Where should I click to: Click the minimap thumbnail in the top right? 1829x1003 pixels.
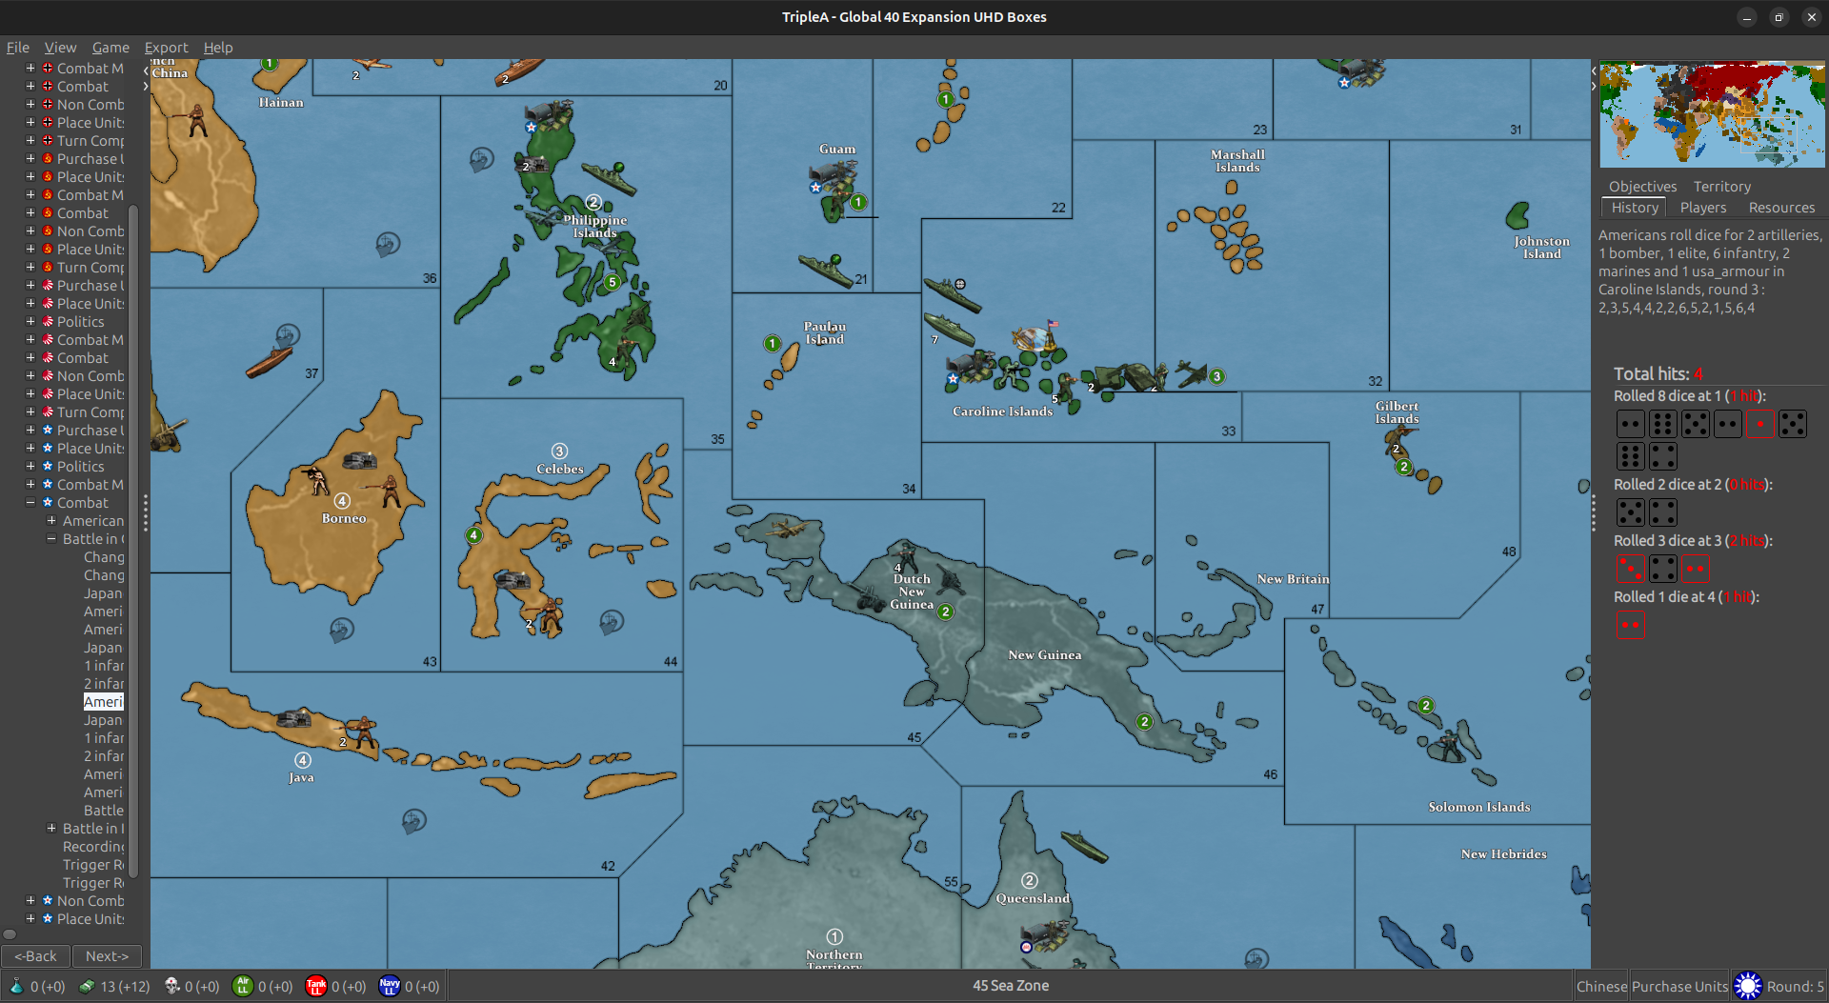tap(1711, 113)
